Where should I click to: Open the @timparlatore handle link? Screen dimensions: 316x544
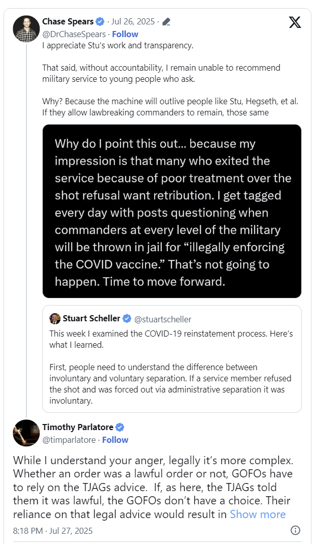coord(69,440)
